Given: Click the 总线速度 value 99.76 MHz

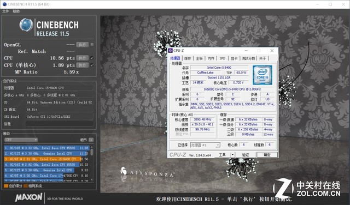Looking at the screenshot, I should pos(202,129).
